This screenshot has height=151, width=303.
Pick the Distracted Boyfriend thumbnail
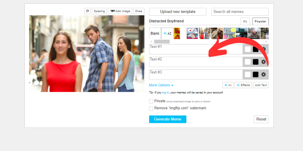(x=204, y=33)
